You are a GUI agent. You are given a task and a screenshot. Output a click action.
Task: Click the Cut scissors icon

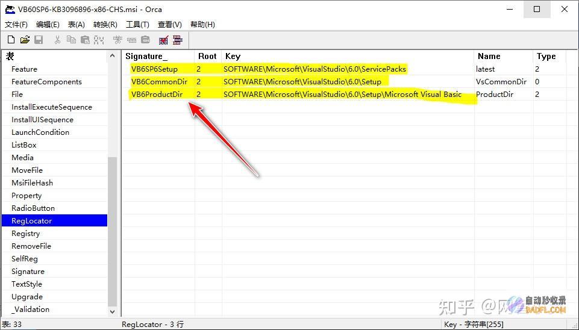pyautogui.click(x=57, y=40)
